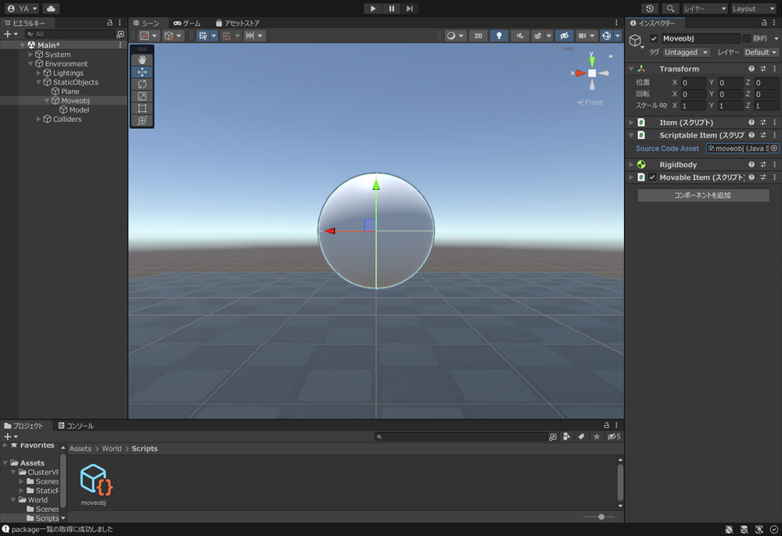
Task: Click the Play button
Action: [x=373, y=9]
